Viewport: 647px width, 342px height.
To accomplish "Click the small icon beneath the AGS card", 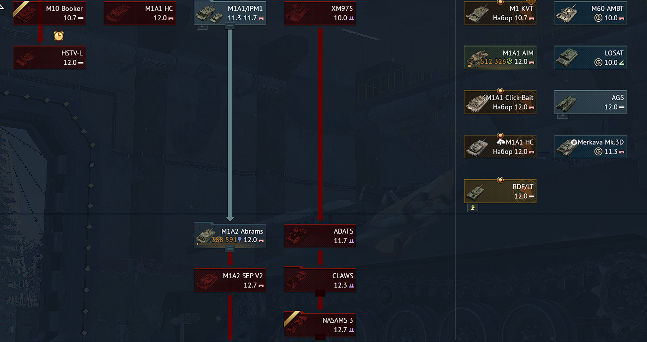I will 562,116.
